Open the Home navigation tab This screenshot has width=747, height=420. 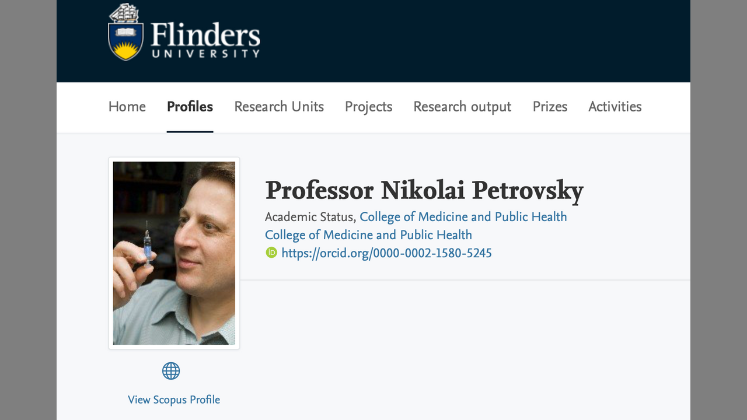[x=127, y=107]
